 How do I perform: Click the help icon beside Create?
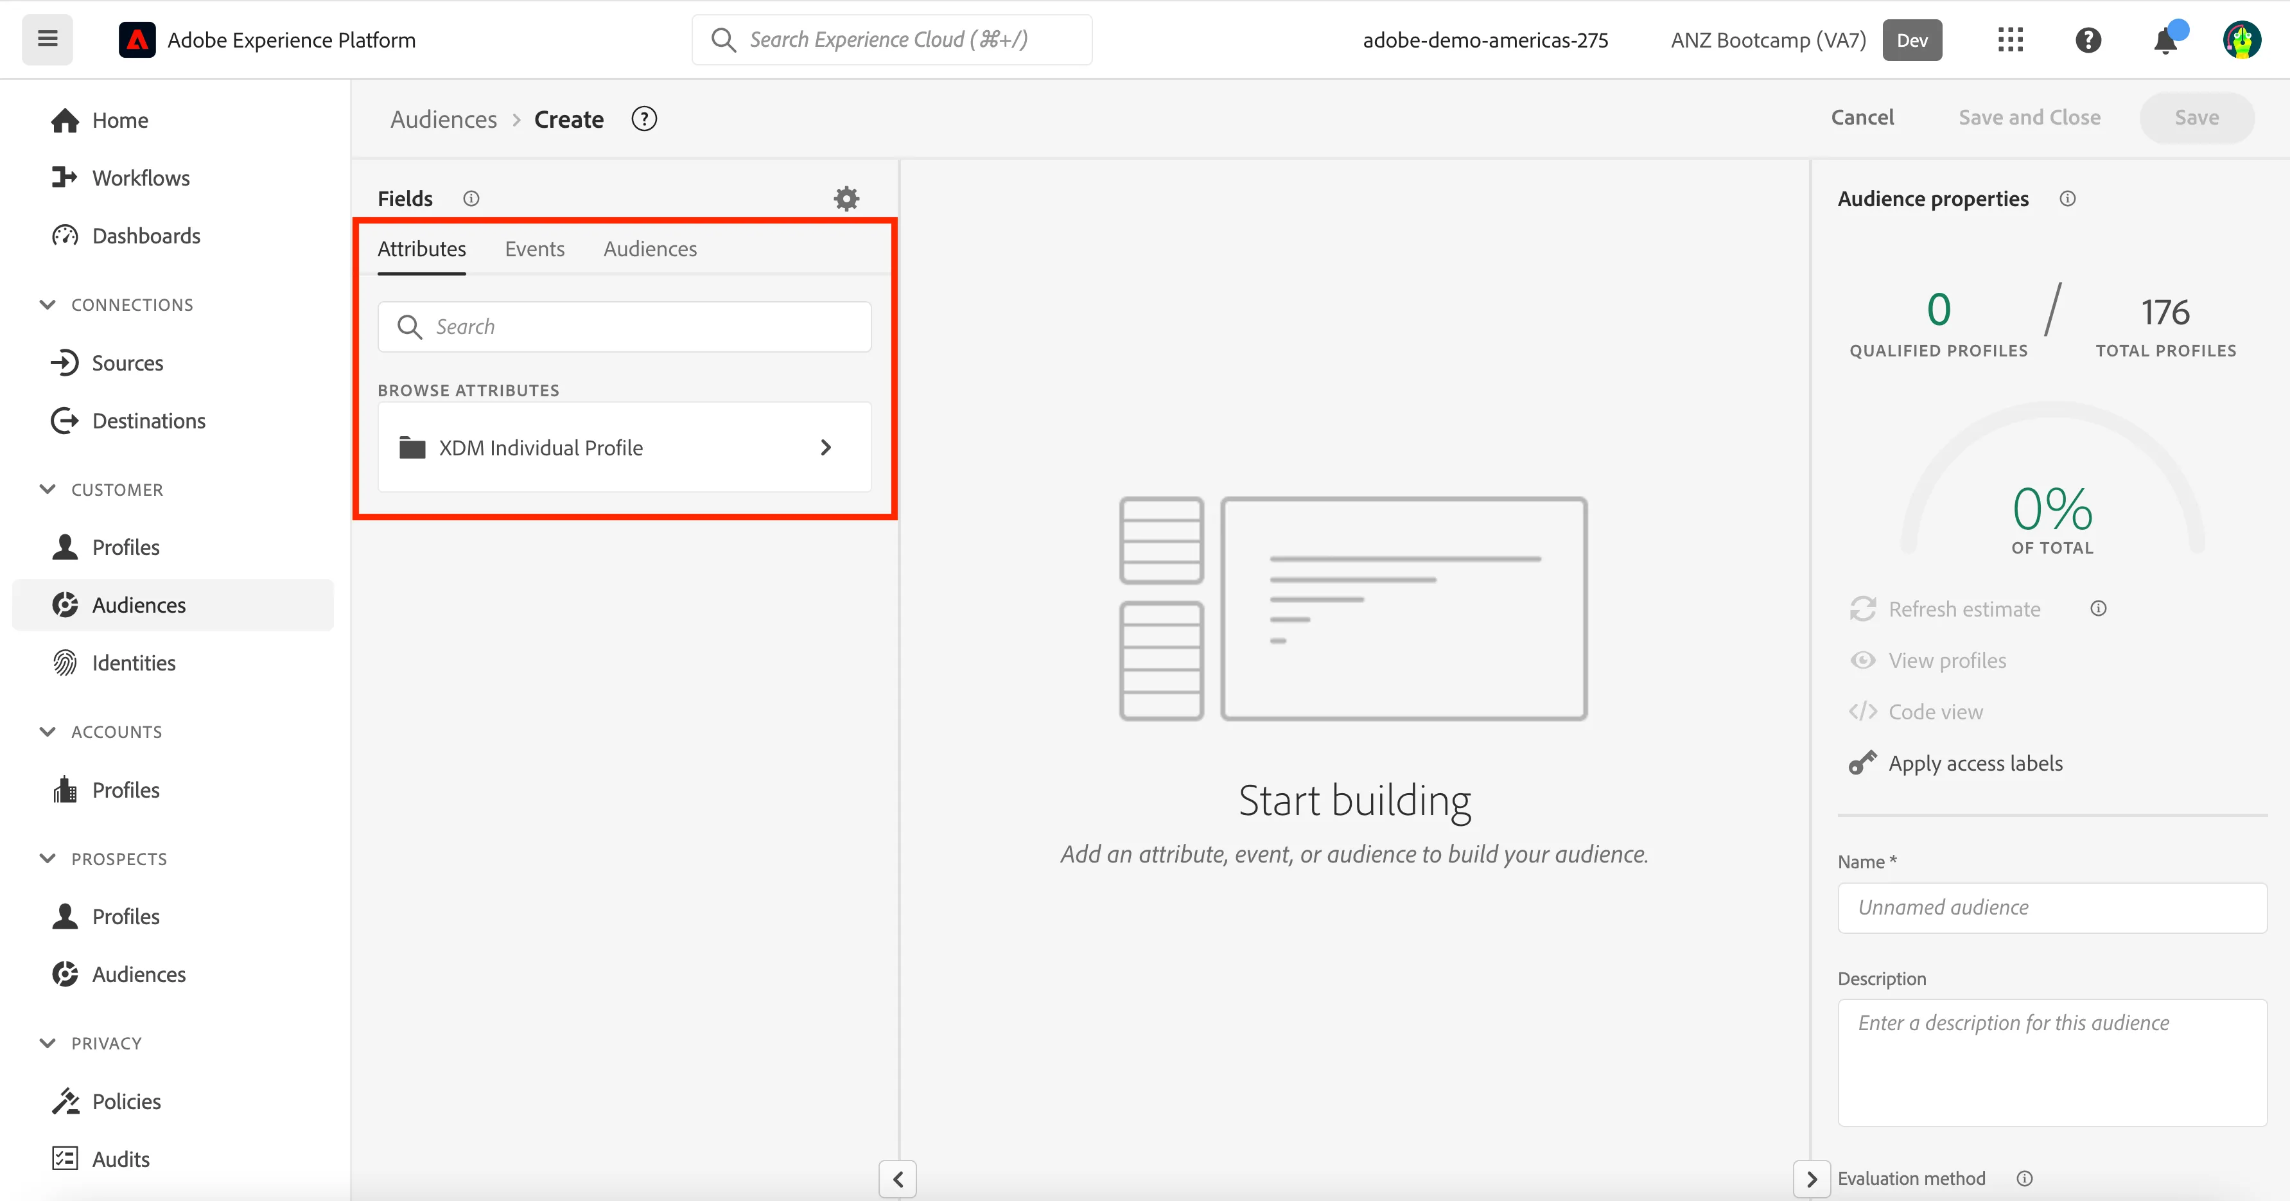coord(643,118)
